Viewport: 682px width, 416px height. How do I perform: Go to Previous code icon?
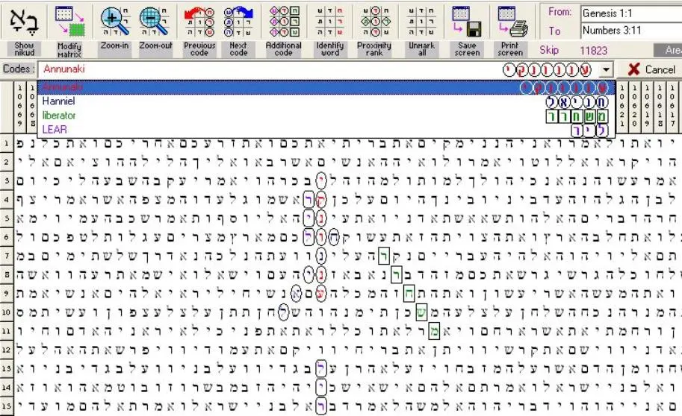pyautogui.click(x=199, y=22)
